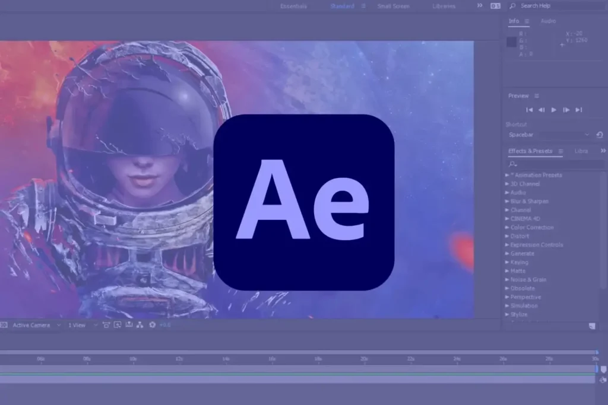608x405 pixels.
Task: Switch to the Essentials workspace
Action: (x=293, y=6)
